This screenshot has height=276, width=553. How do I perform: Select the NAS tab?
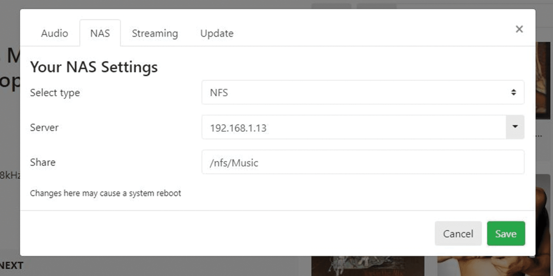pyautogui.click(x=100, y=33)
